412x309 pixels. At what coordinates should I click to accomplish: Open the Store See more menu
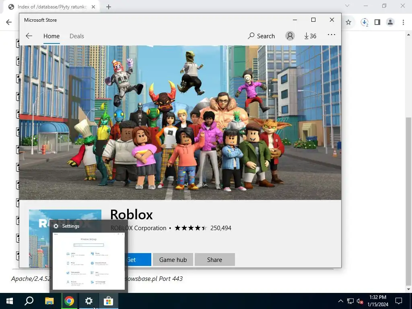pyautogui.click(x=332, y=35)
